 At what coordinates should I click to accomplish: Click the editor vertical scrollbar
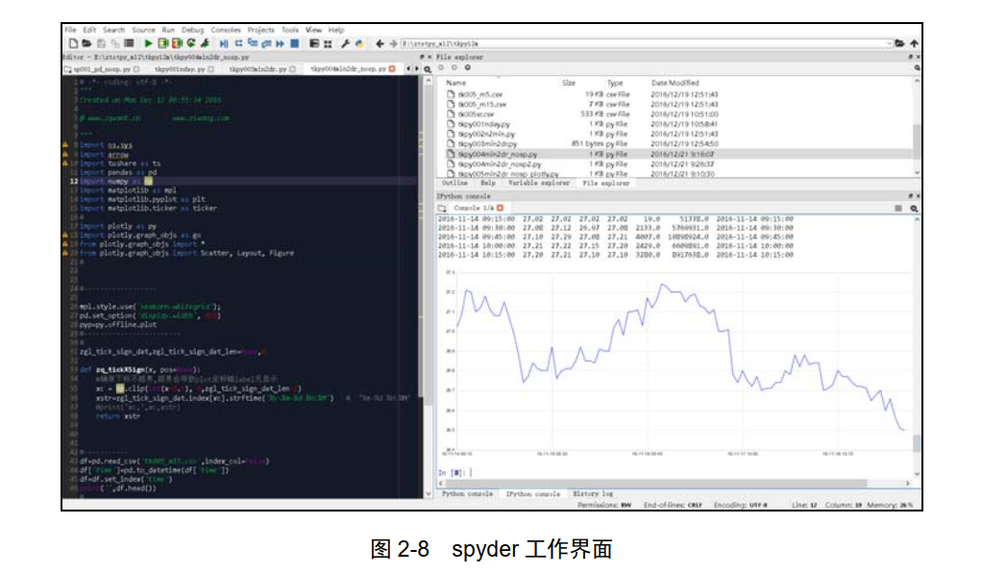(429, 287)
